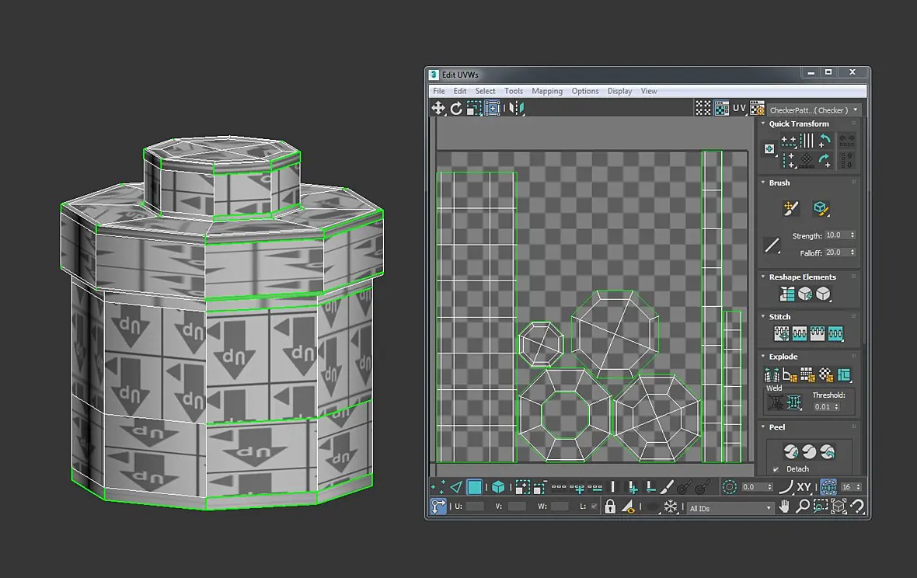Viewport: 917px width, 578px height.
Task: Open the Mapping menu
Action: coord(547,91)
